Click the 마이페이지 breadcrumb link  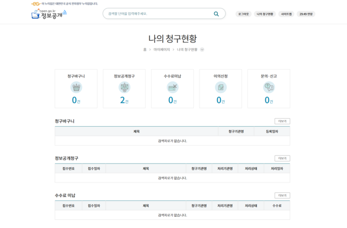click(162, 50)
